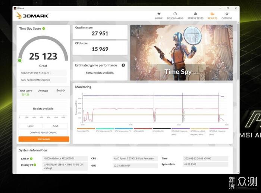Click COMPARE RESULT ONLINE button
Screen dimensions: 261x193
click(43, 133)
